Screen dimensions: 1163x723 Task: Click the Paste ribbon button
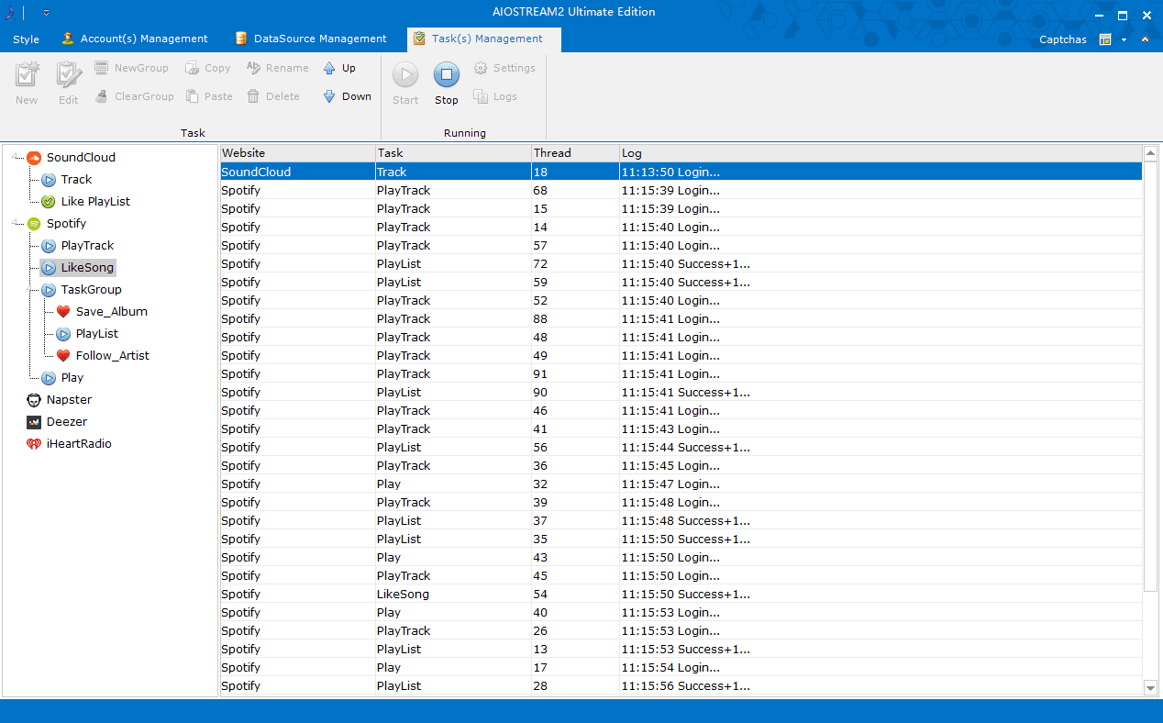208,96
